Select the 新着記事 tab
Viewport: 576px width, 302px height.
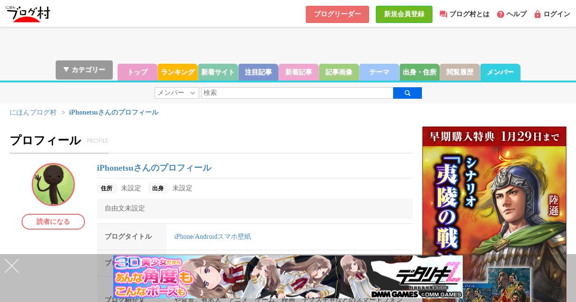[299, 72]
